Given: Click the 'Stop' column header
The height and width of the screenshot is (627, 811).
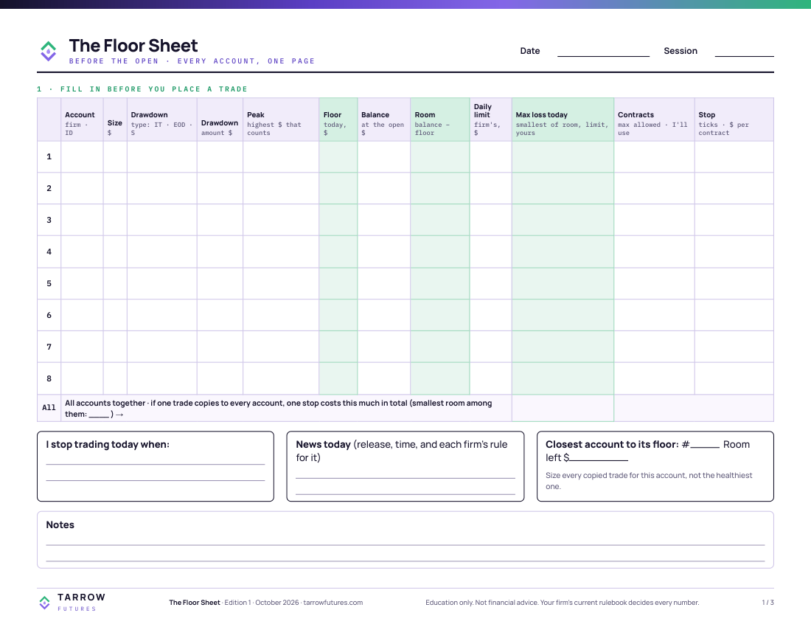Looking at the screenshot, I should pos(734,119).
